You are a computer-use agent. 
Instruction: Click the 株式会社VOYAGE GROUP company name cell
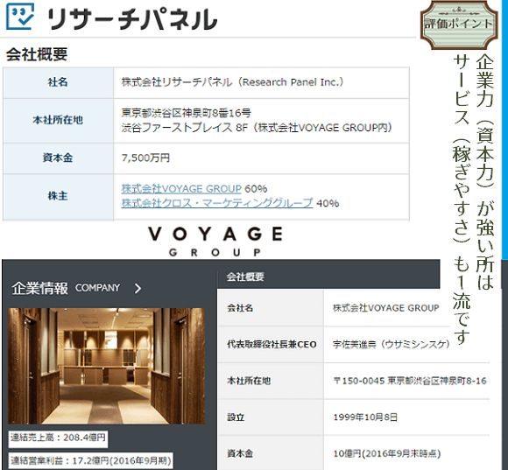(x=386, y=308)
